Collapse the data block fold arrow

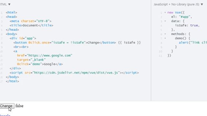165,21
